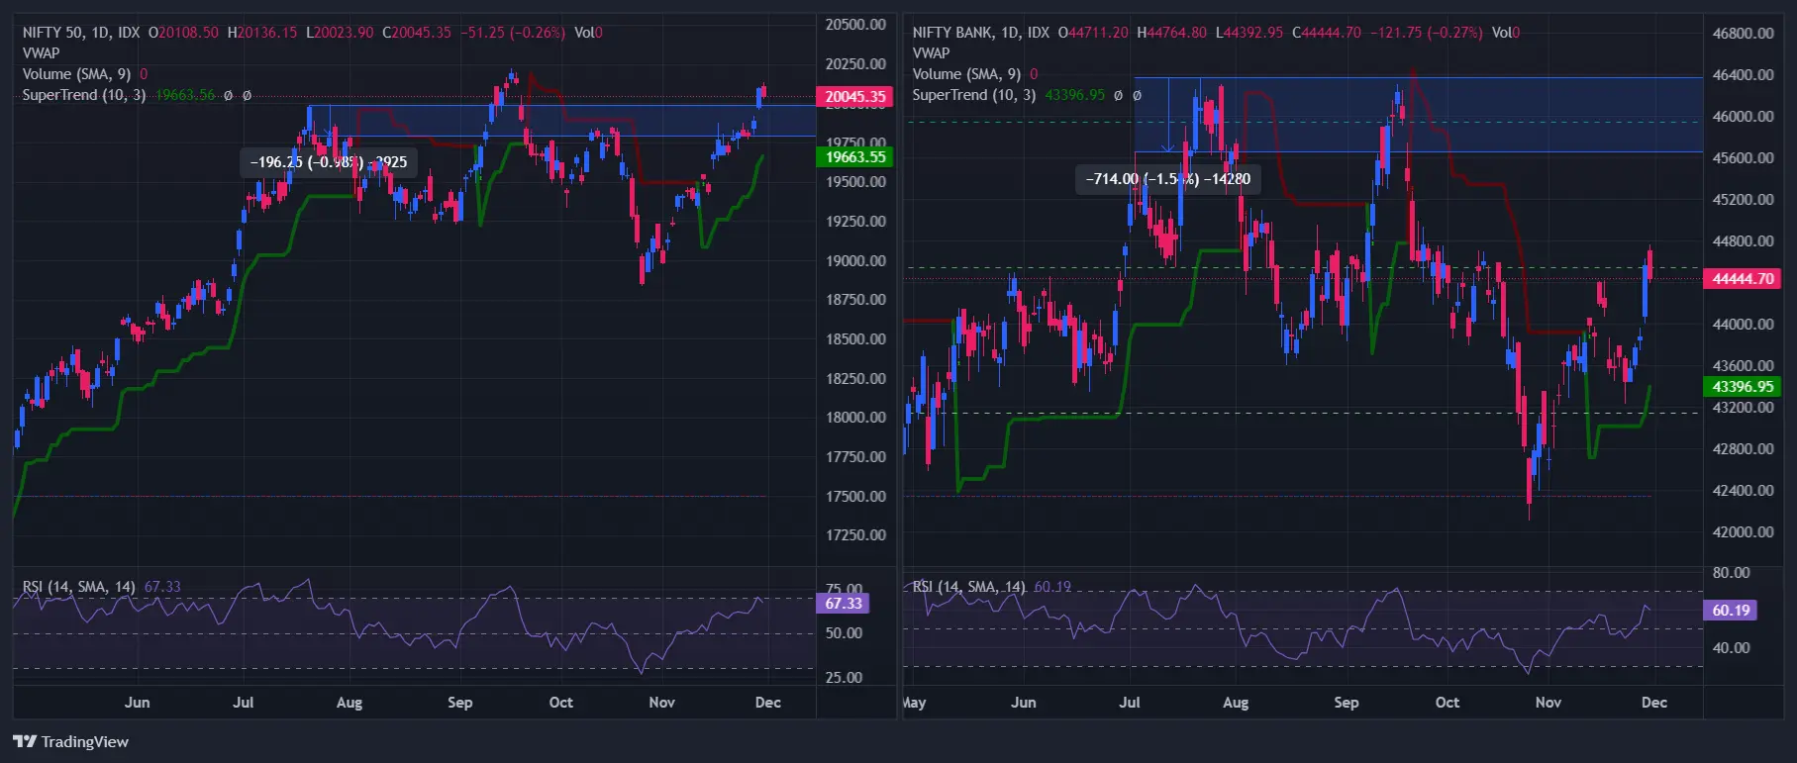This screenshot has height=763, width=1797.
Task: Click the 42400.00 price axis label
Action: pos(1743,491)
